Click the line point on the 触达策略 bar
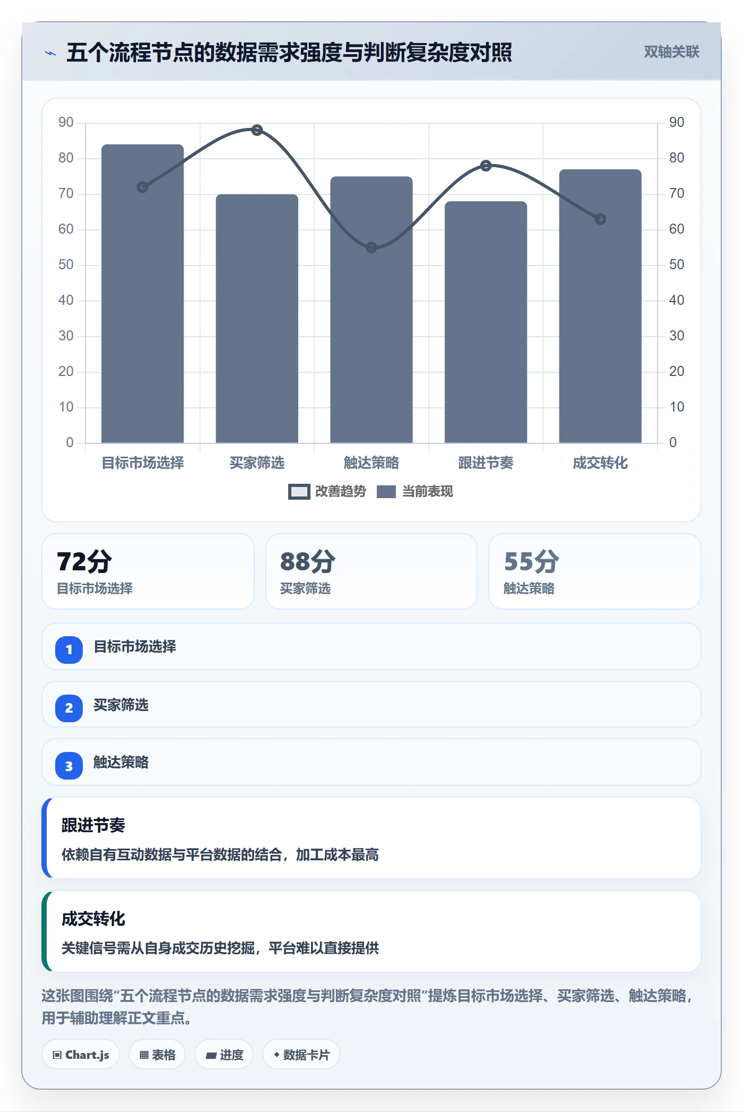The image size is (743, 1112). (371, 247)
